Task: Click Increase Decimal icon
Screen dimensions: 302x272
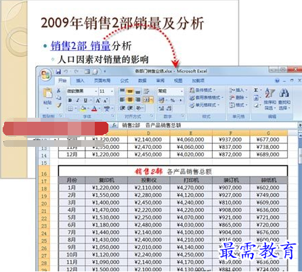Action: point(161,108)
